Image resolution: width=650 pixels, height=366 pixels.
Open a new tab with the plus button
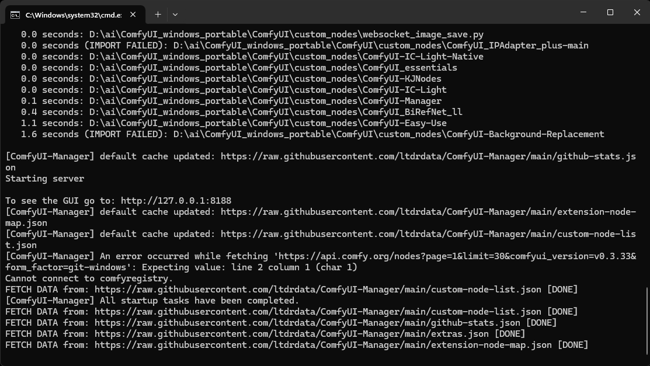click(158, 14)
